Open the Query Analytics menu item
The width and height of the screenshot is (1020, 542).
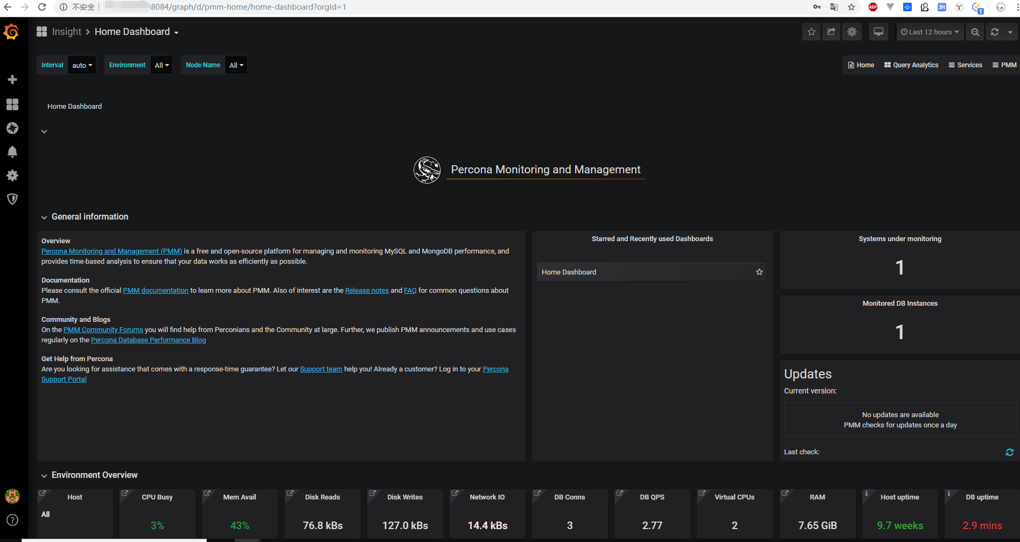click(911, 65)
